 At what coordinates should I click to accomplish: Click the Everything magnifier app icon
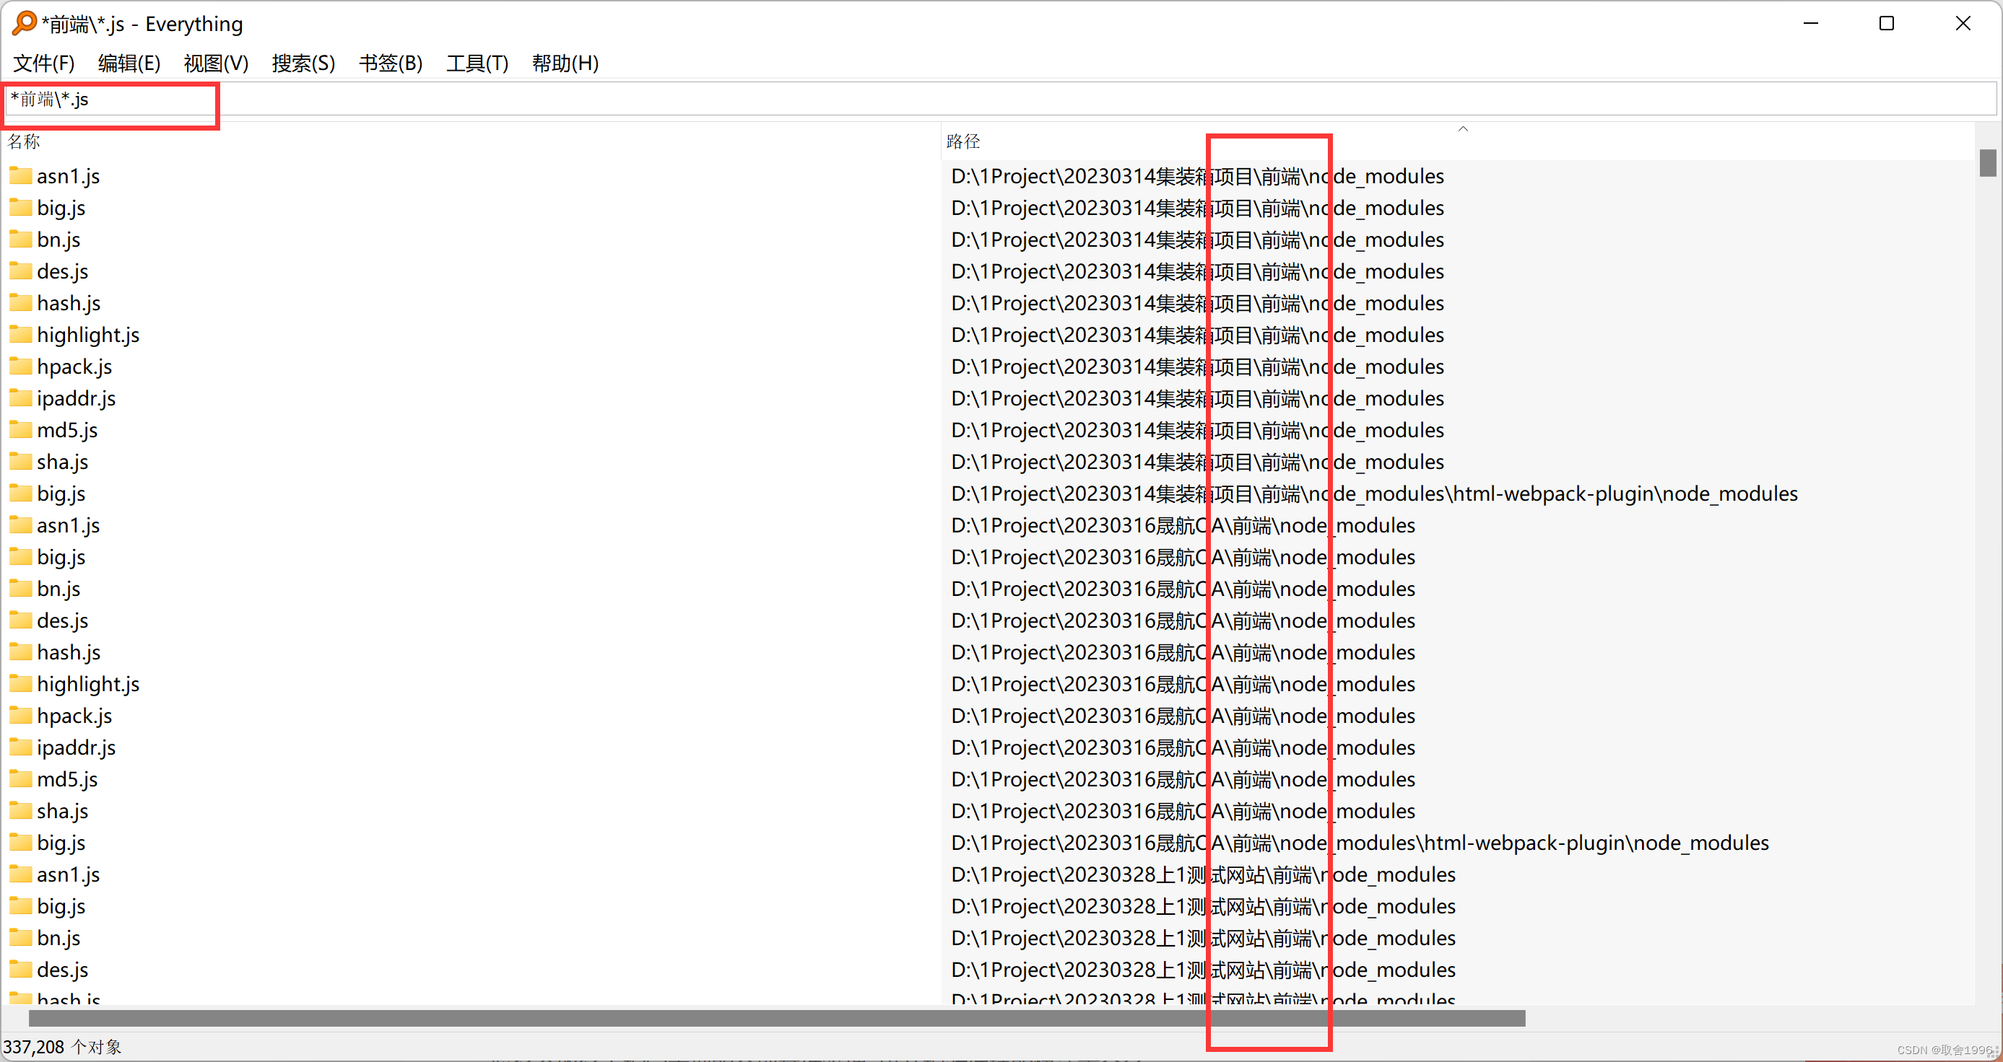pyautogui.click(x=24, y=22)
